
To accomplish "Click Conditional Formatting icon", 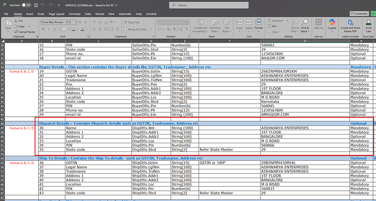I will click(200, 22).
